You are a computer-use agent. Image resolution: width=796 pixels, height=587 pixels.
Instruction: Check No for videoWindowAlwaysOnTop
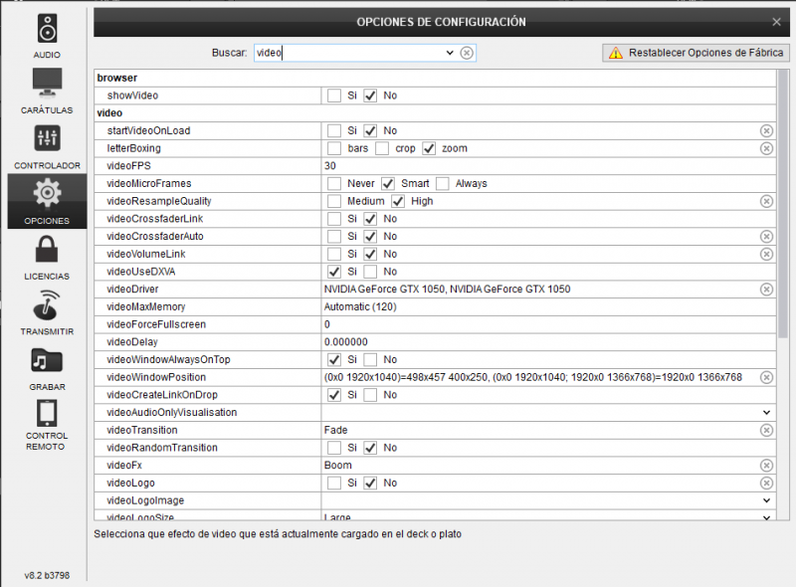pyautogui.click(x=370, y=359)
